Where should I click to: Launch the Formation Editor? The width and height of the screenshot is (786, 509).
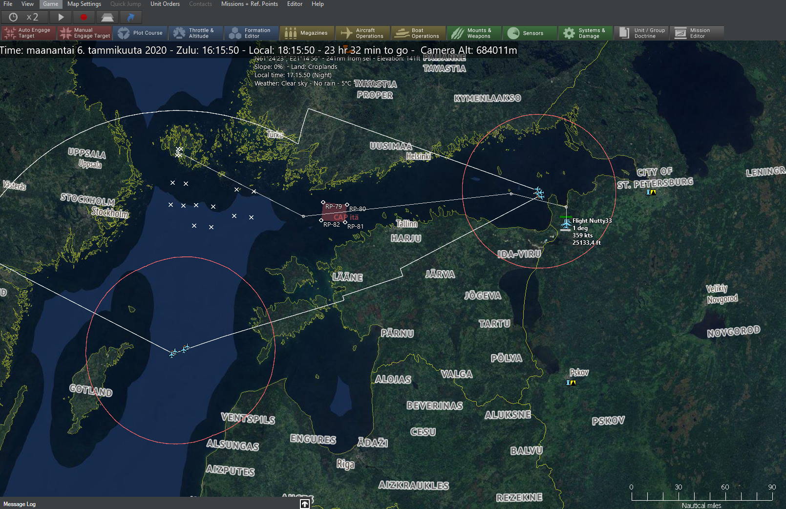(251, 33)
